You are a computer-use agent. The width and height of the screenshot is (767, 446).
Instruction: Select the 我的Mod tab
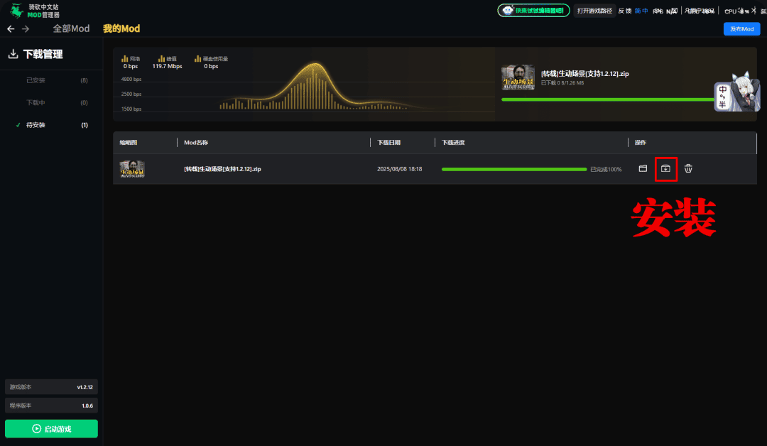pyautogui.click(x=121, y=29)
